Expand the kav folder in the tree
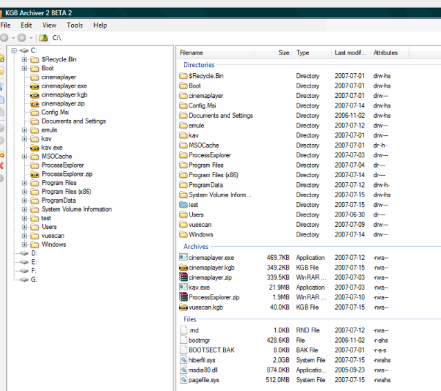 click(x=24, y=139)
